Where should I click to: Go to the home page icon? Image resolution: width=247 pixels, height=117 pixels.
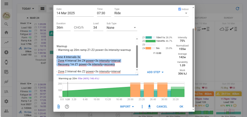(x=6, y=33)
